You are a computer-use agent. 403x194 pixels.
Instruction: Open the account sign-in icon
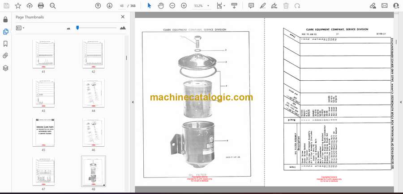click(x=396, y=6)
